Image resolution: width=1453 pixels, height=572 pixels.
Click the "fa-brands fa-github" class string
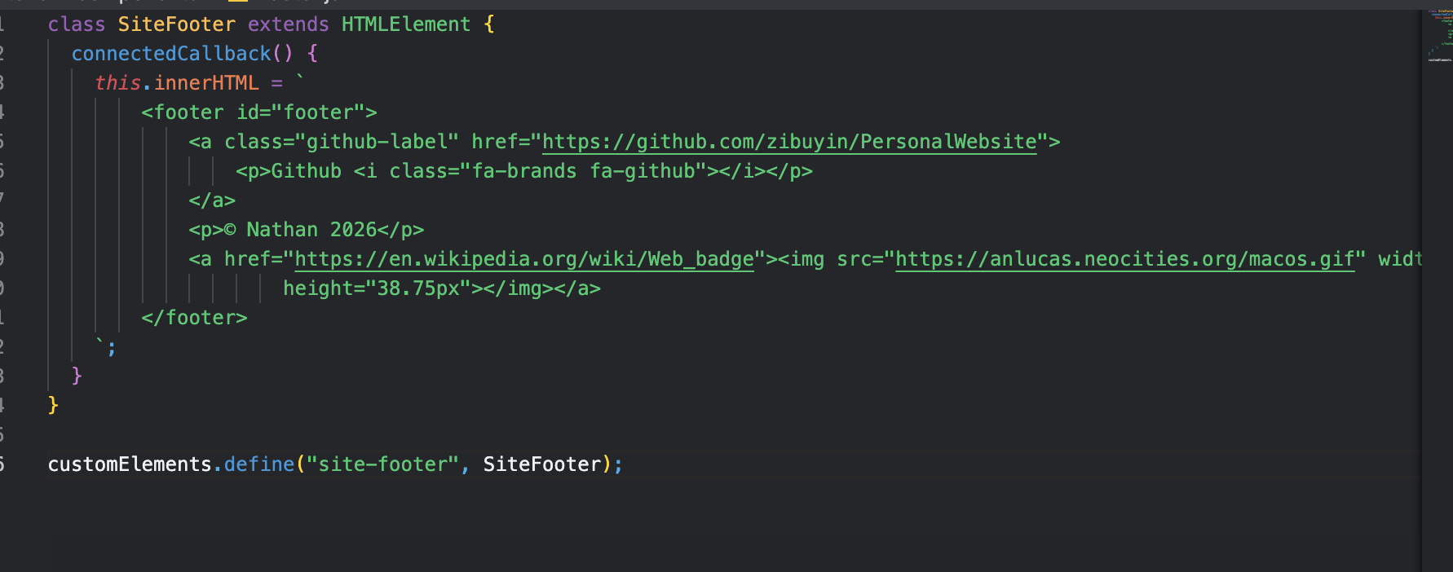click(x=582, y=171)
